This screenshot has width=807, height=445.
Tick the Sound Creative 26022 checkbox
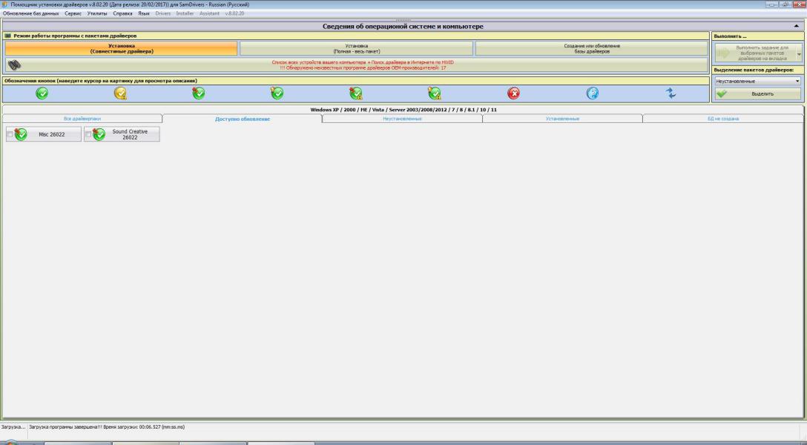88,134
